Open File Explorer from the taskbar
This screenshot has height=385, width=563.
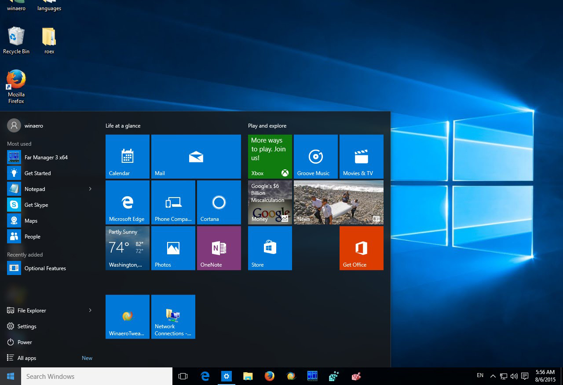pyautogui.click(x=248, y=376)
